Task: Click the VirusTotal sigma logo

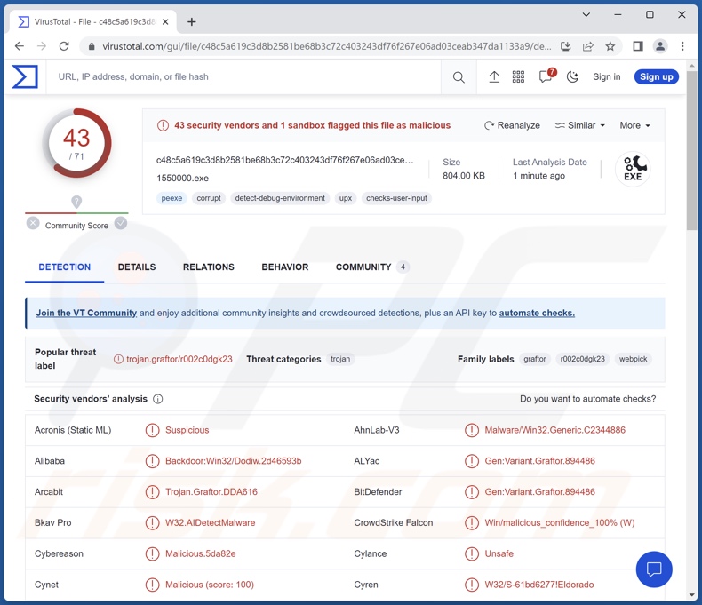Action: pyautogui.click(x=25, y=76)
